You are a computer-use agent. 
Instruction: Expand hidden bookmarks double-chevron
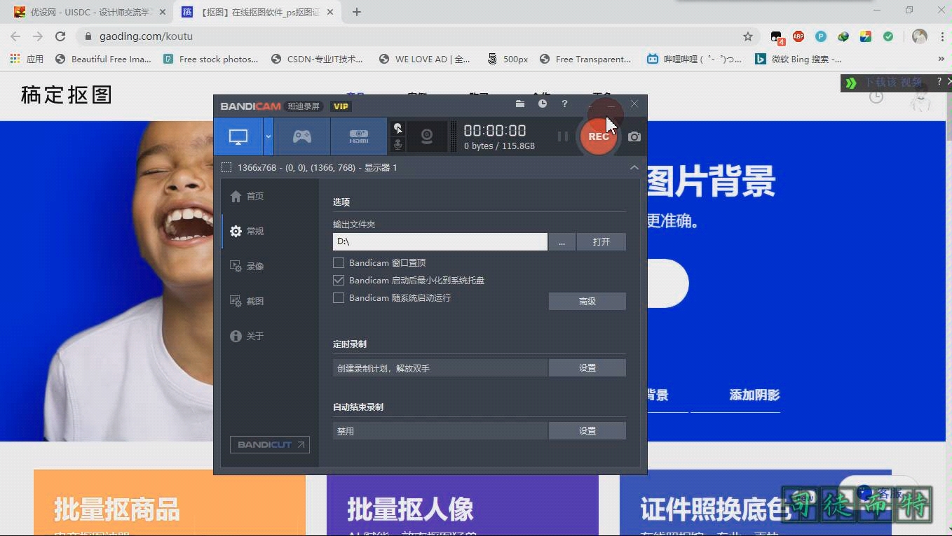941,59
